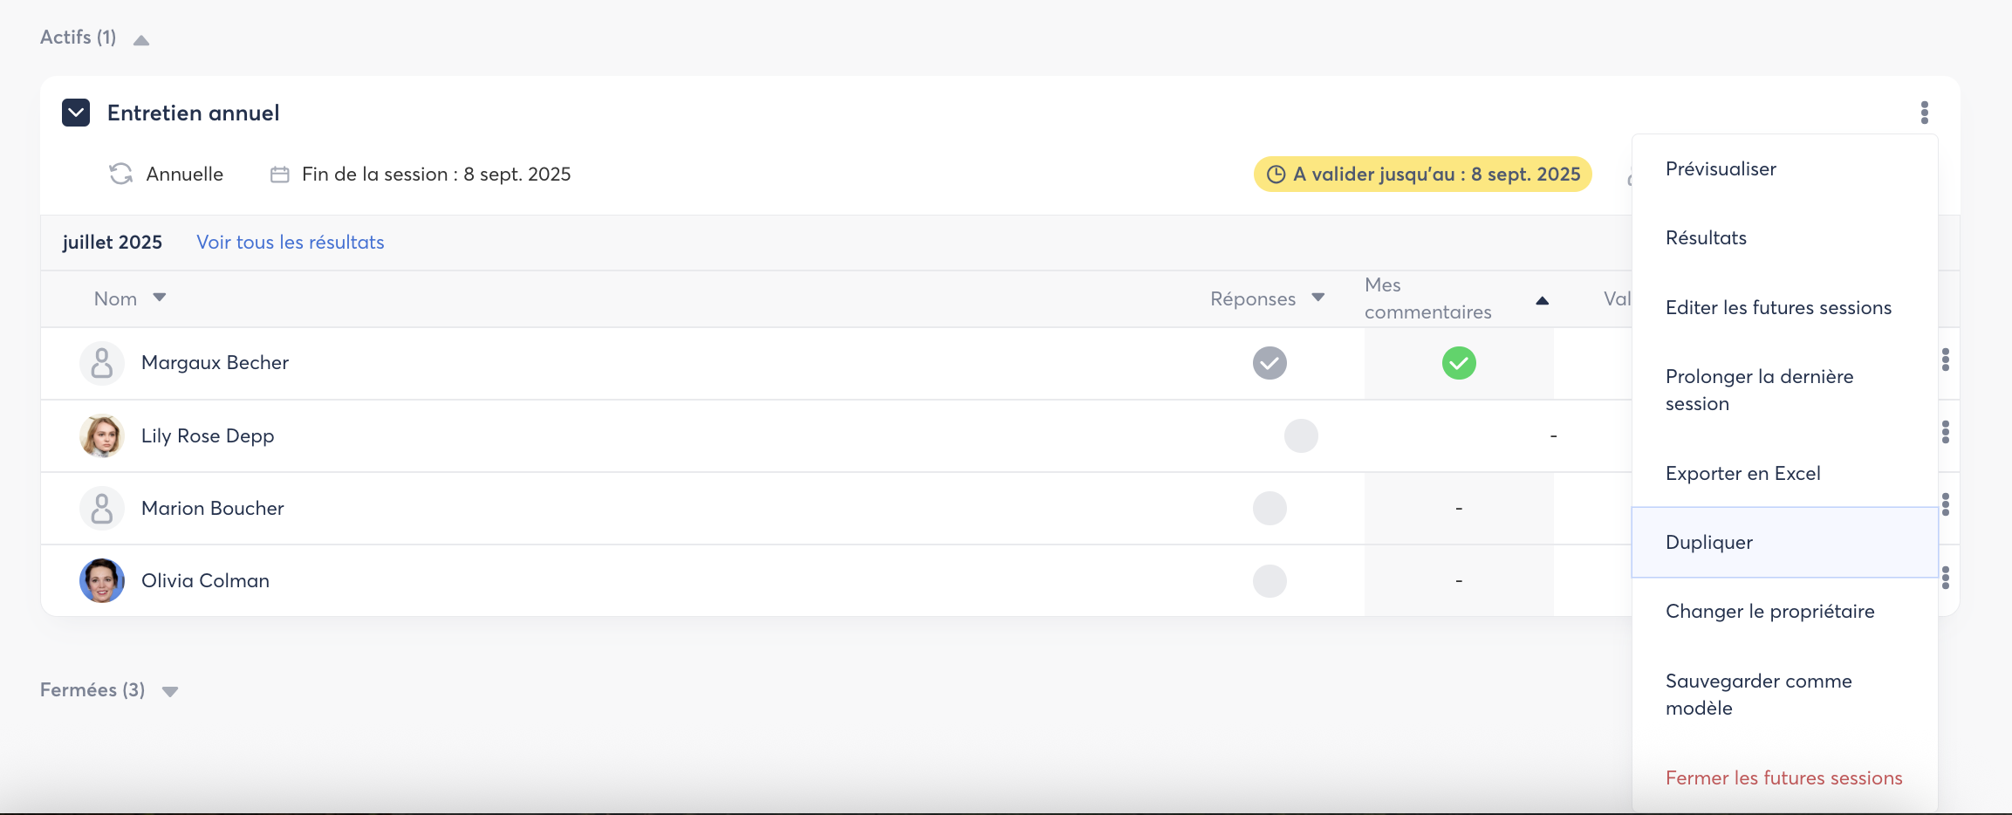Sort the list by Nom column
The height and width of the screenshot is (815, 2012).
[x=159, y=298]
